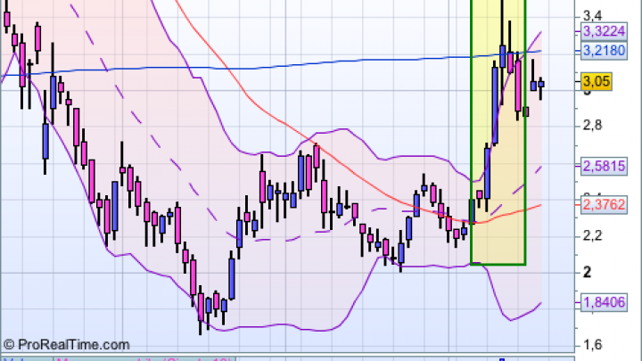Viewport: 642px width, 361px height.
Task: Click the 1,6 price axis value
Action: [x=592, y=345]
